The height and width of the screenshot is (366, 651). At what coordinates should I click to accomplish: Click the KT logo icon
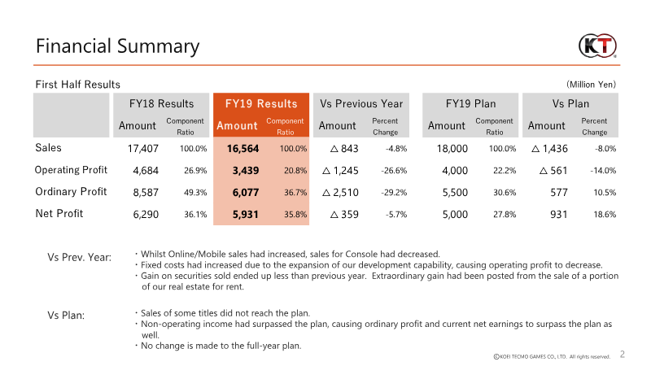(596, 46)
